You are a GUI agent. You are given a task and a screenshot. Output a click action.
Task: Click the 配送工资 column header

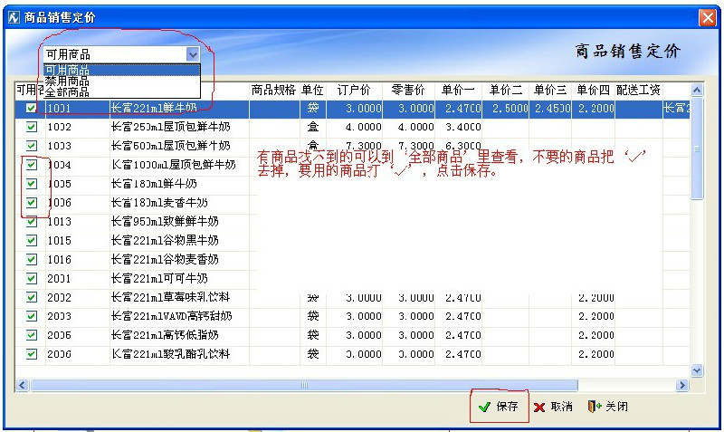pyautogui.click(x=639, y=90)
